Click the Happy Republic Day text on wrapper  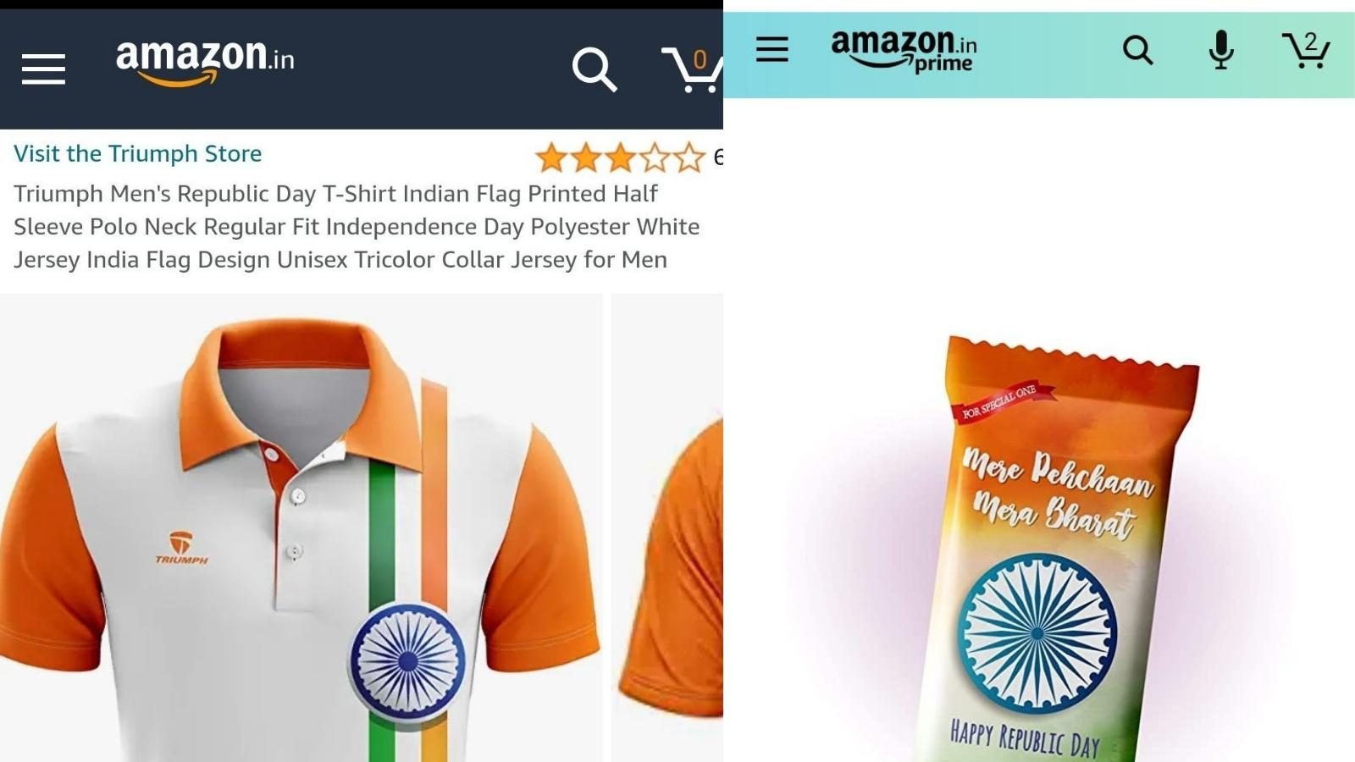tap(1025, 738)
